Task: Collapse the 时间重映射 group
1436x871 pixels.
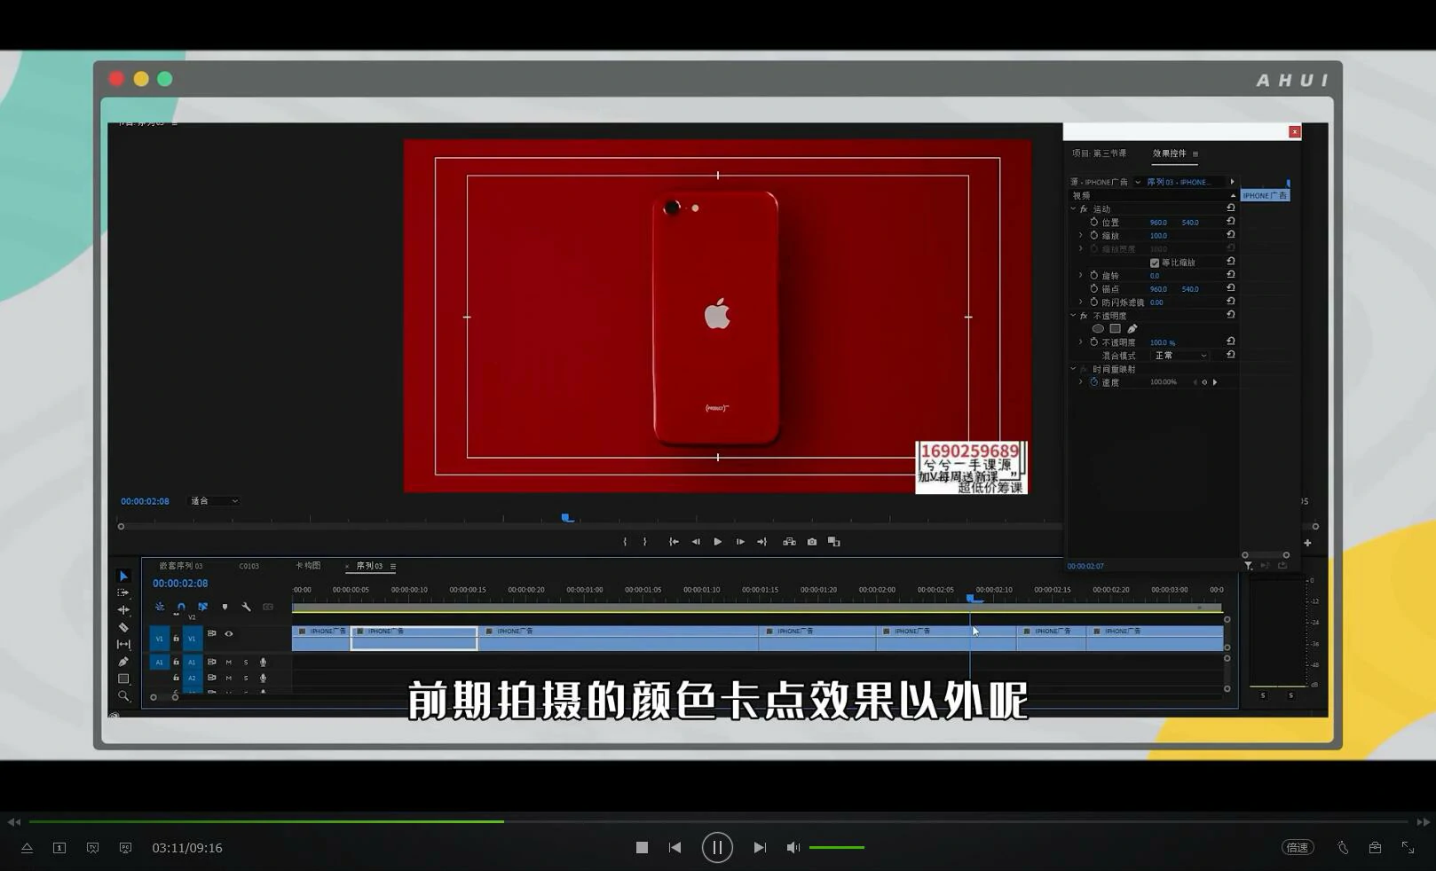Action: click(1073, 369)
